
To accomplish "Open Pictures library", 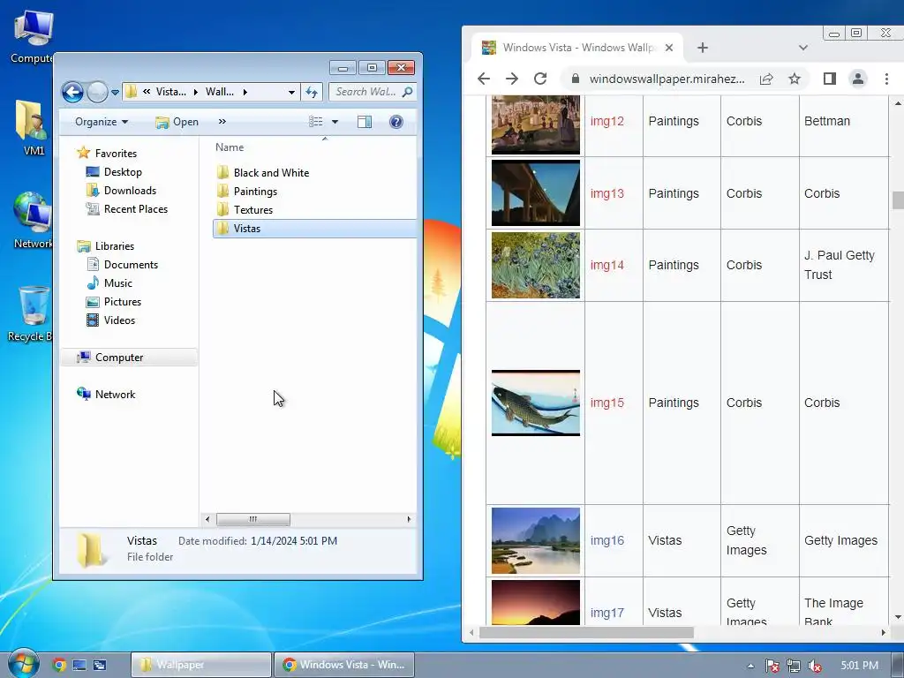I will (122, 302).
